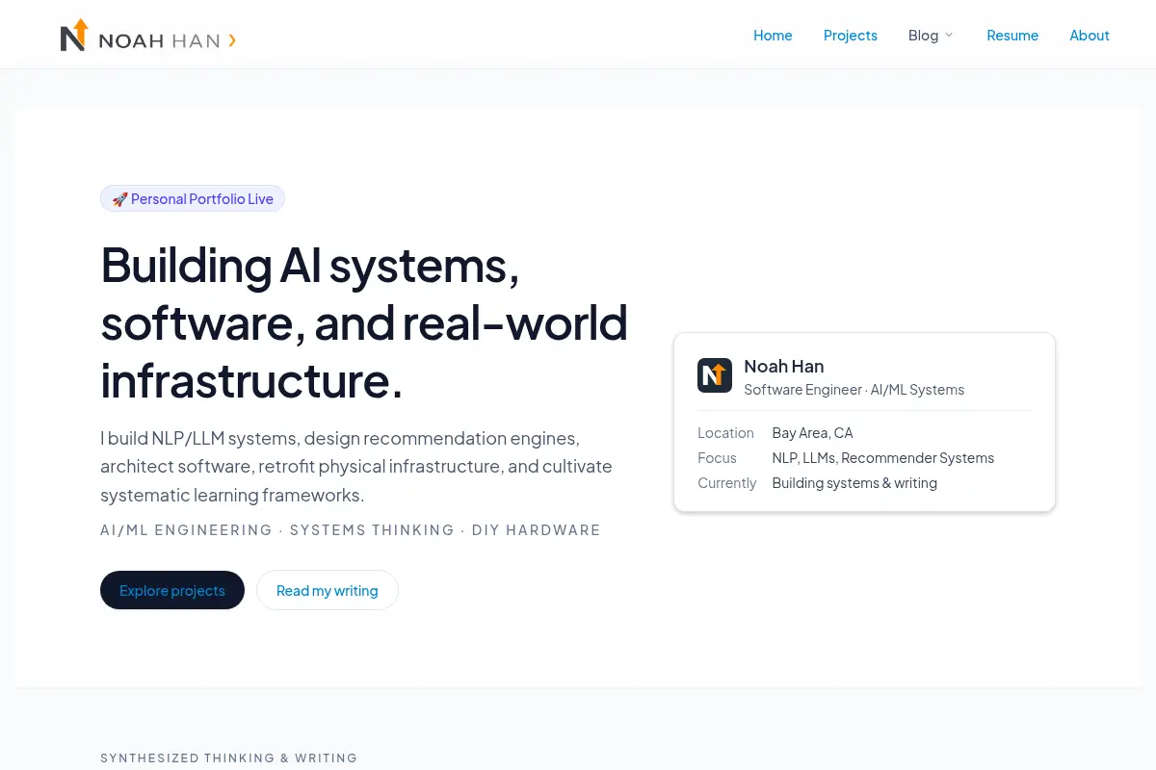Expand the Blog dropdown chevron
Screen dimensions: 1156x770
pos(948,36)
